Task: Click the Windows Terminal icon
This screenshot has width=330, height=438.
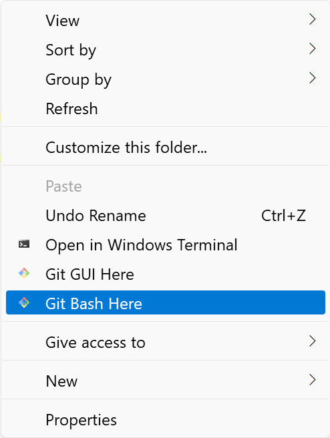Action: coord(24,244)
